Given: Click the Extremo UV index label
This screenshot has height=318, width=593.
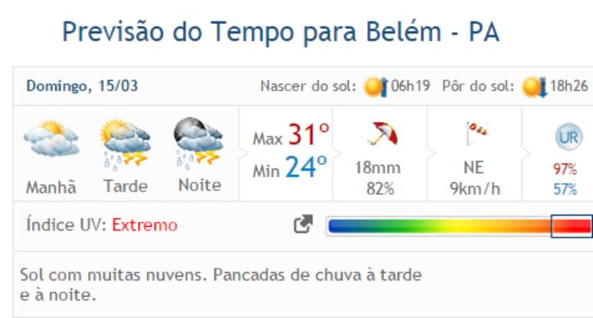Looking at the screenshot, I should pyautogui.click(x=145, y=225).
